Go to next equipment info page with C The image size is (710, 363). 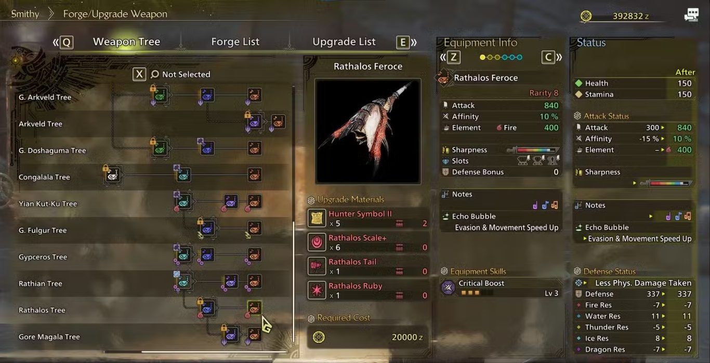point(548,57)
